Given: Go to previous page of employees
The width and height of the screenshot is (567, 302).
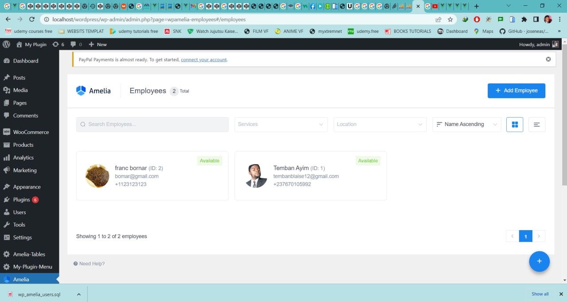Looking at the screenshot, I should pos(513,236).
